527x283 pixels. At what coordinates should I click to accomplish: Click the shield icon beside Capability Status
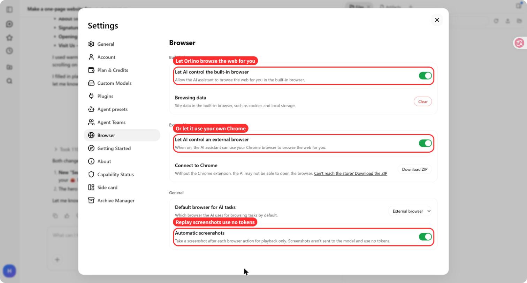[91, 174]
